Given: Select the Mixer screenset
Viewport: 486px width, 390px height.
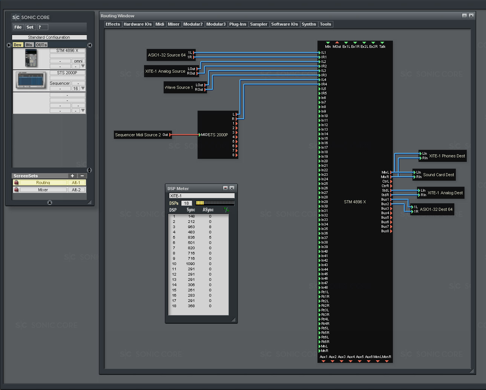Looking at the screenshot, I should pyautogui.click(x=43, y=190).
